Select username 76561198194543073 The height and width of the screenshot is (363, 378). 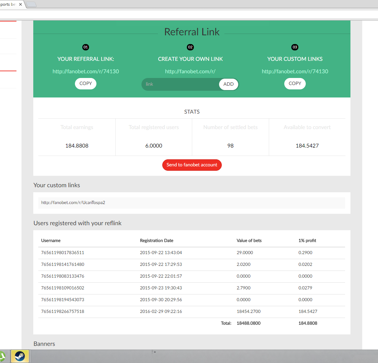point(63,299)
